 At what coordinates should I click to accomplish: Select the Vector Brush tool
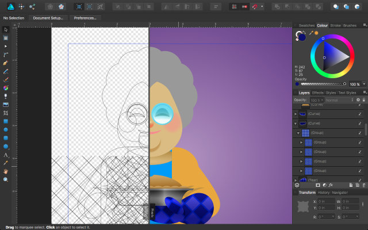(6, 79)
